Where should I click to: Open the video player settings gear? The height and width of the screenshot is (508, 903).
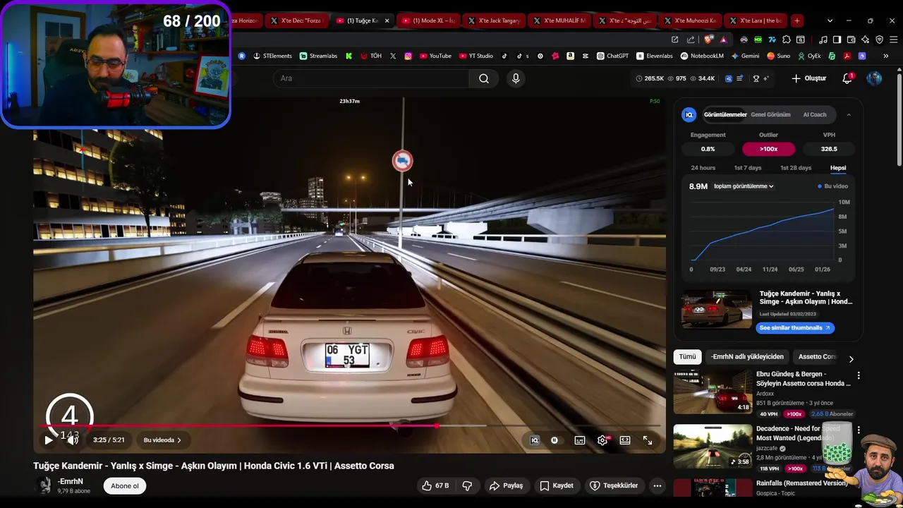pos(602,440)
